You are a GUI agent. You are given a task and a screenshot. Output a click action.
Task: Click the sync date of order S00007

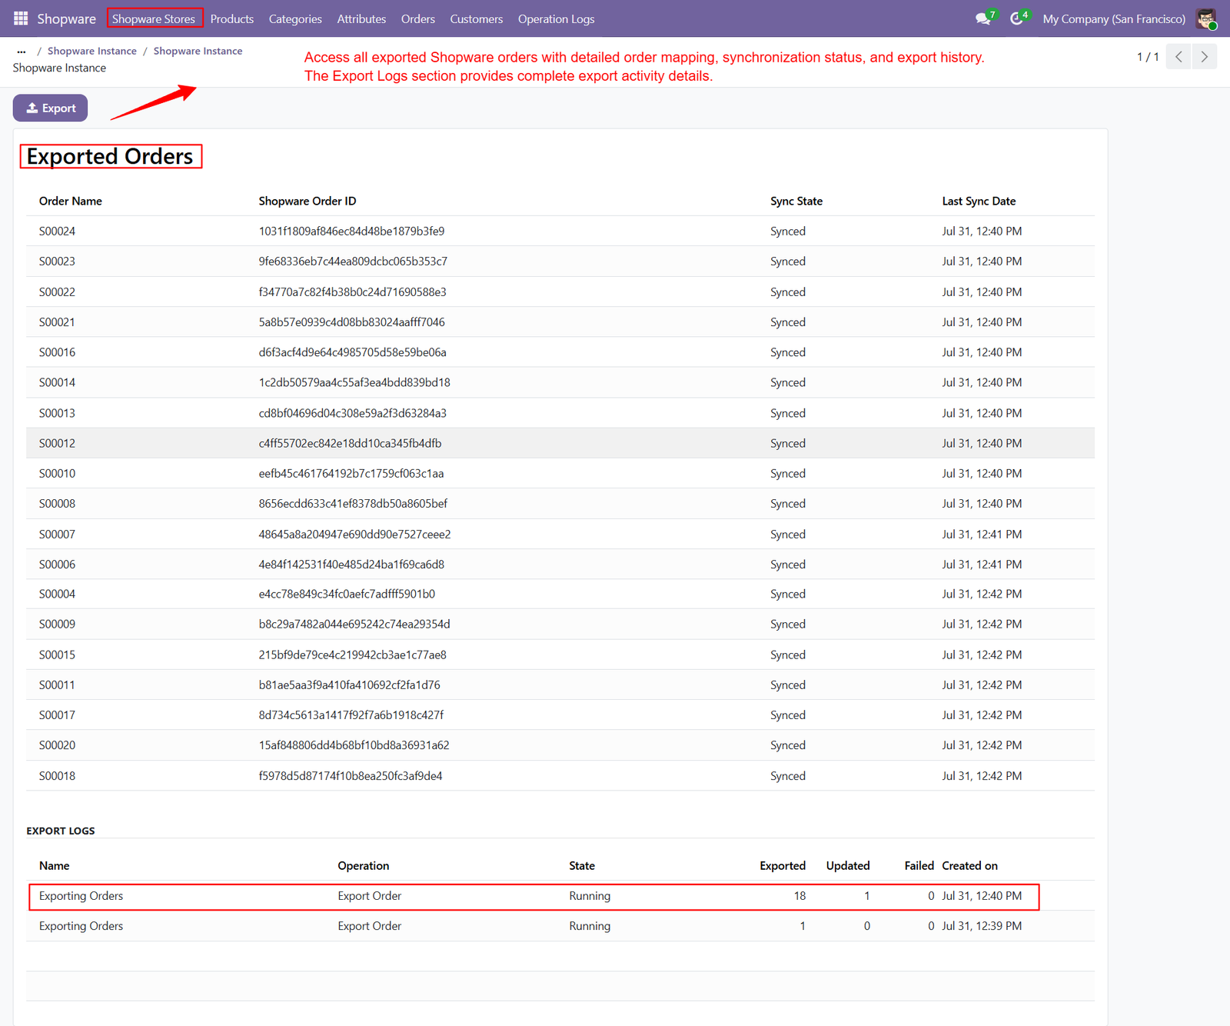coord(982,534)
